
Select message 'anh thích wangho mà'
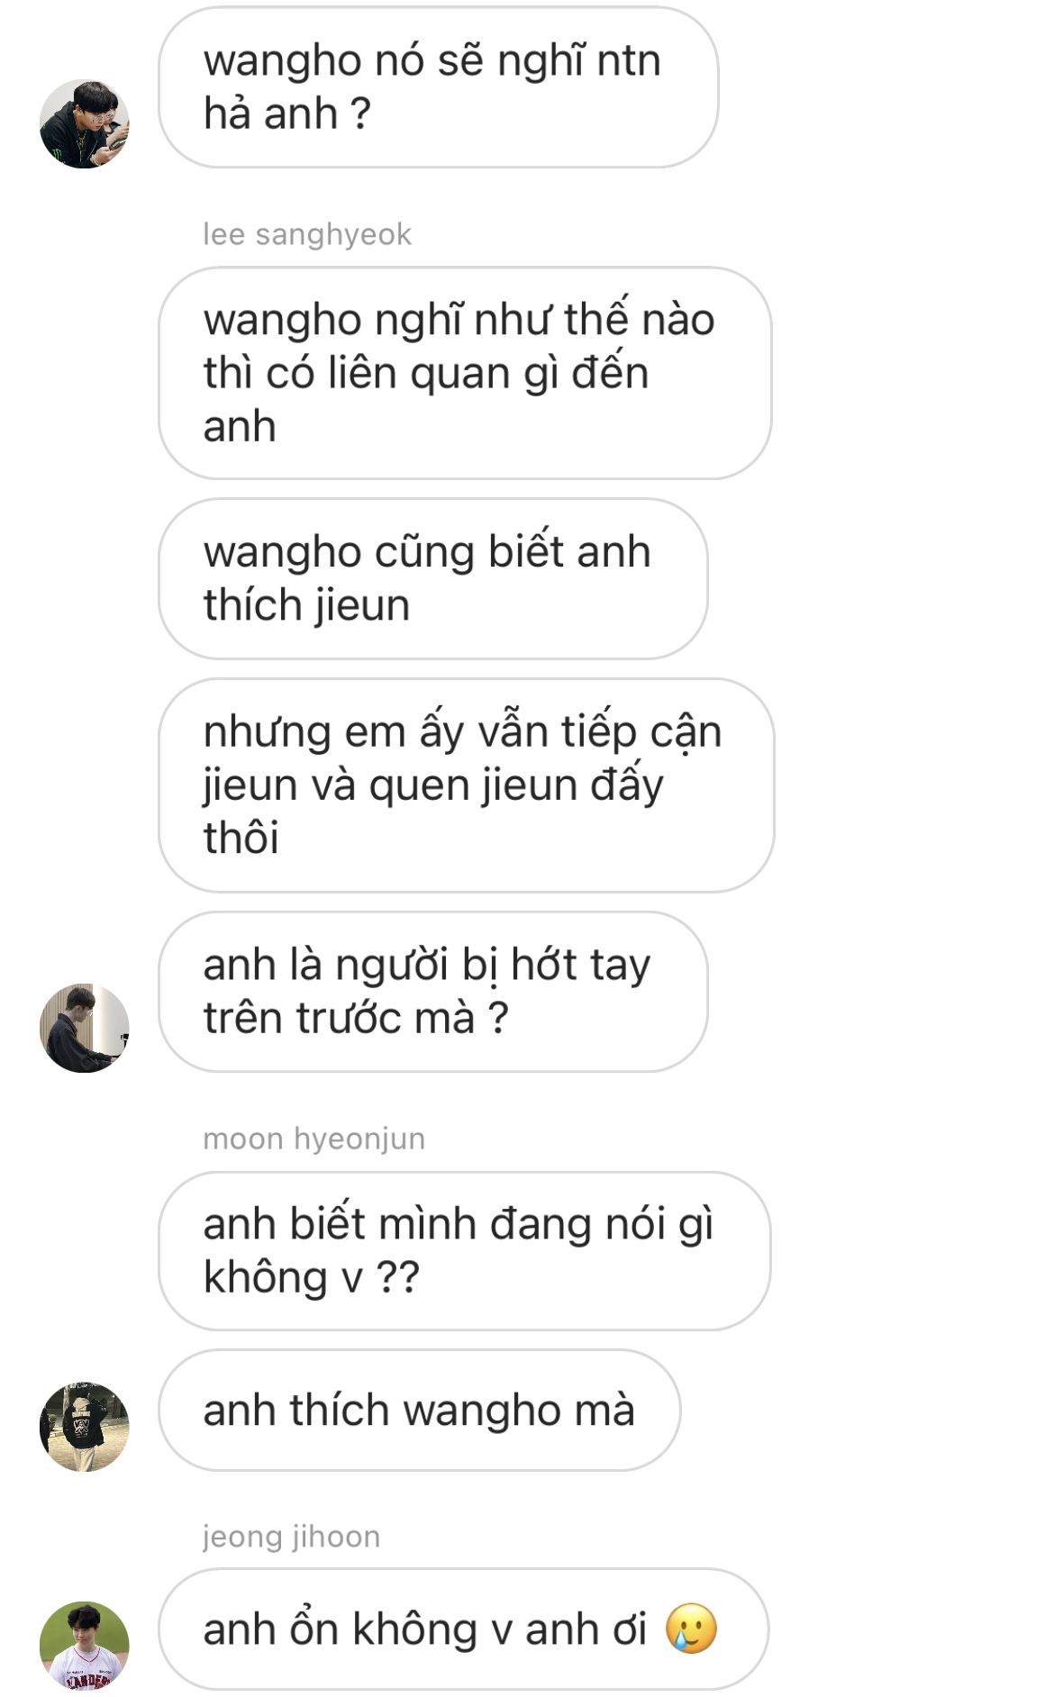(x=420, y=1411)
